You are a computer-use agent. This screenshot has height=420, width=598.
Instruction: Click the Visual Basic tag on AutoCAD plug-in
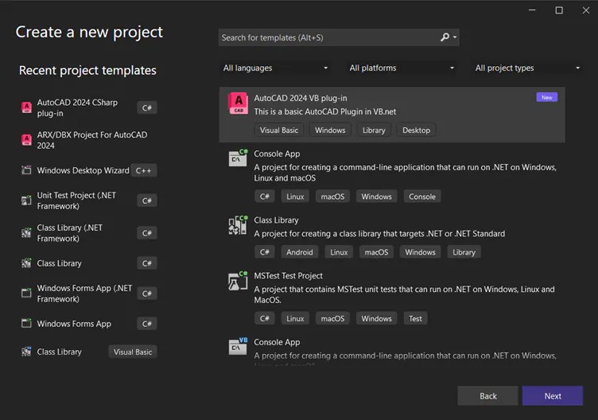pyautogui.click(x=279, y=130)
